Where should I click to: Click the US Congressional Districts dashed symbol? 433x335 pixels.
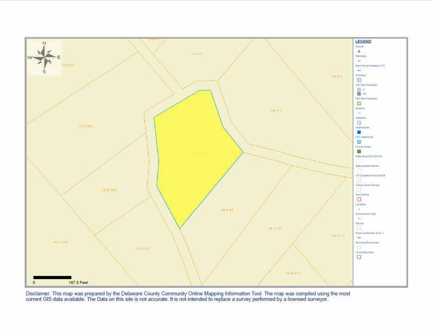359,180
